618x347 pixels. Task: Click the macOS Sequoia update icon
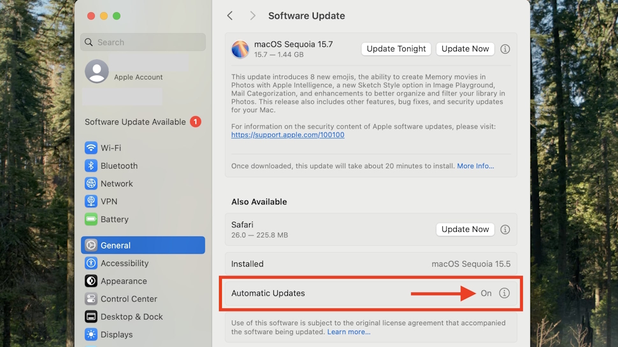pos(240,49)
